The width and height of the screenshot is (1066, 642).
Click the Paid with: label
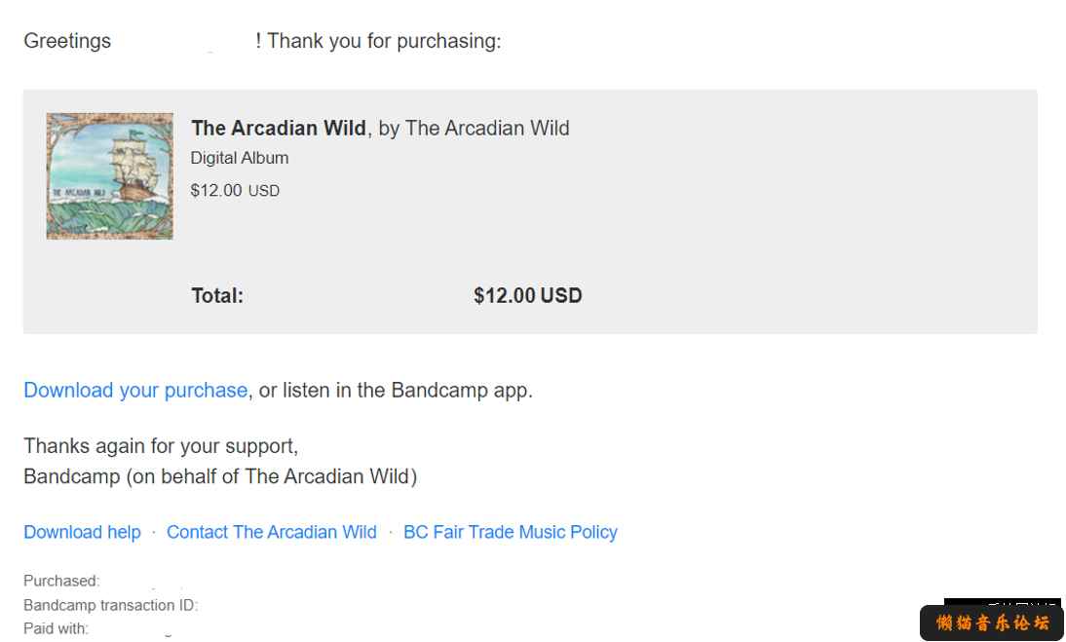(x=56, y=628)
